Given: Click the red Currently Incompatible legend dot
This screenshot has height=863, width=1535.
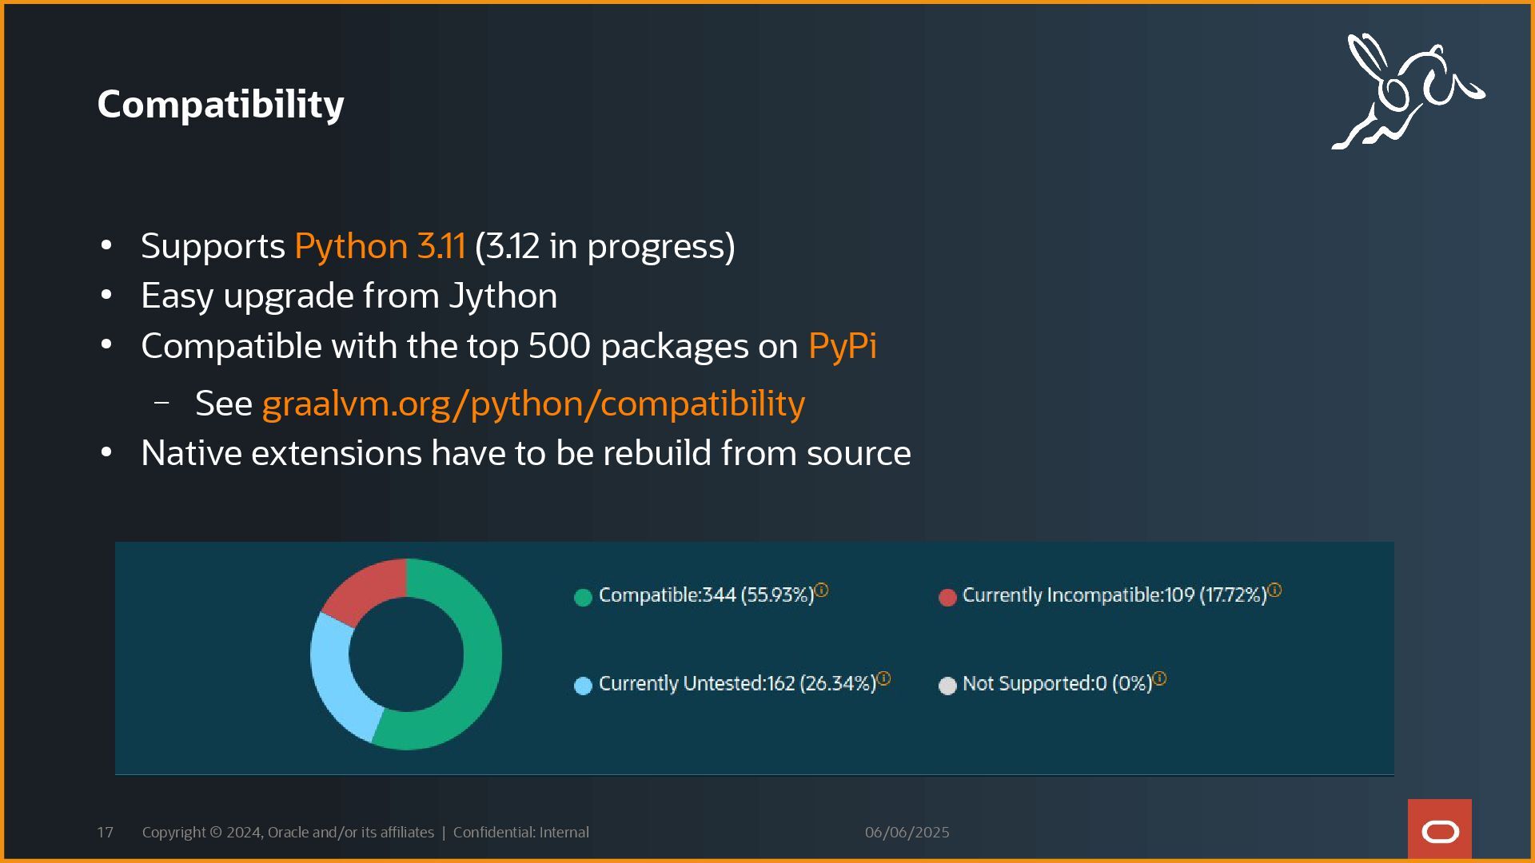Looking at the screenshot, I should (x=947, y=597).
